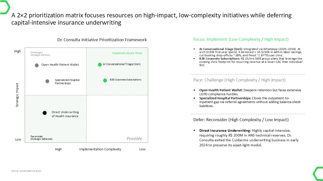
Task: Select the Reconsider (Strategic Deferrals) label
Action: coord(41,138)
